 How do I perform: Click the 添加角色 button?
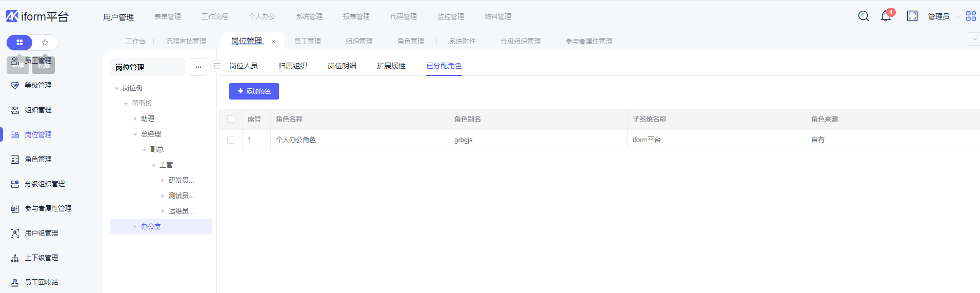254,91
